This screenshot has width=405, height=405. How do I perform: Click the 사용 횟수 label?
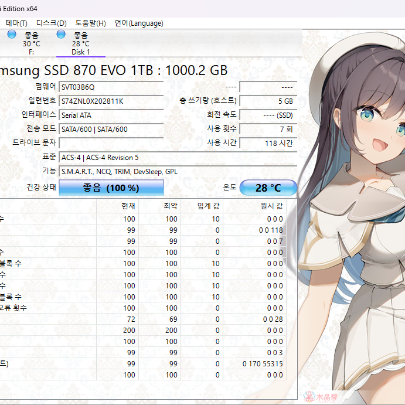click(x=222, y=128)
